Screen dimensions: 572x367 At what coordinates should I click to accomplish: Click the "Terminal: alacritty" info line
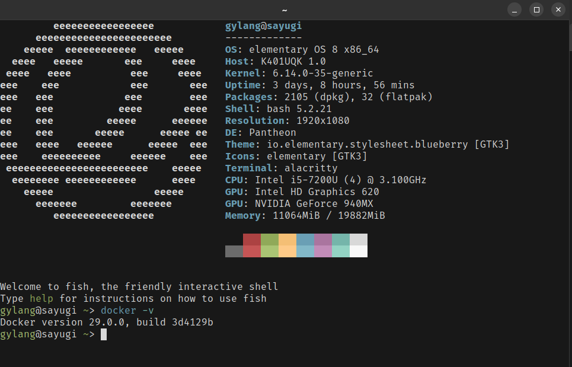[281, 168]
